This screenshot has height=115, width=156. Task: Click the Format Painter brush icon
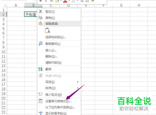click(92, 1)
